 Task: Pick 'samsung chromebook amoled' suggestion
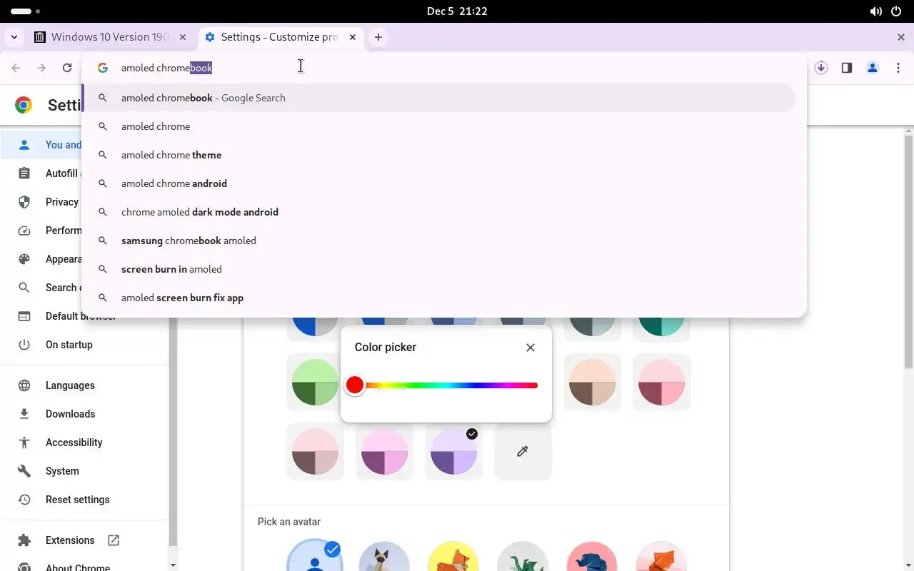pos(439,241)
